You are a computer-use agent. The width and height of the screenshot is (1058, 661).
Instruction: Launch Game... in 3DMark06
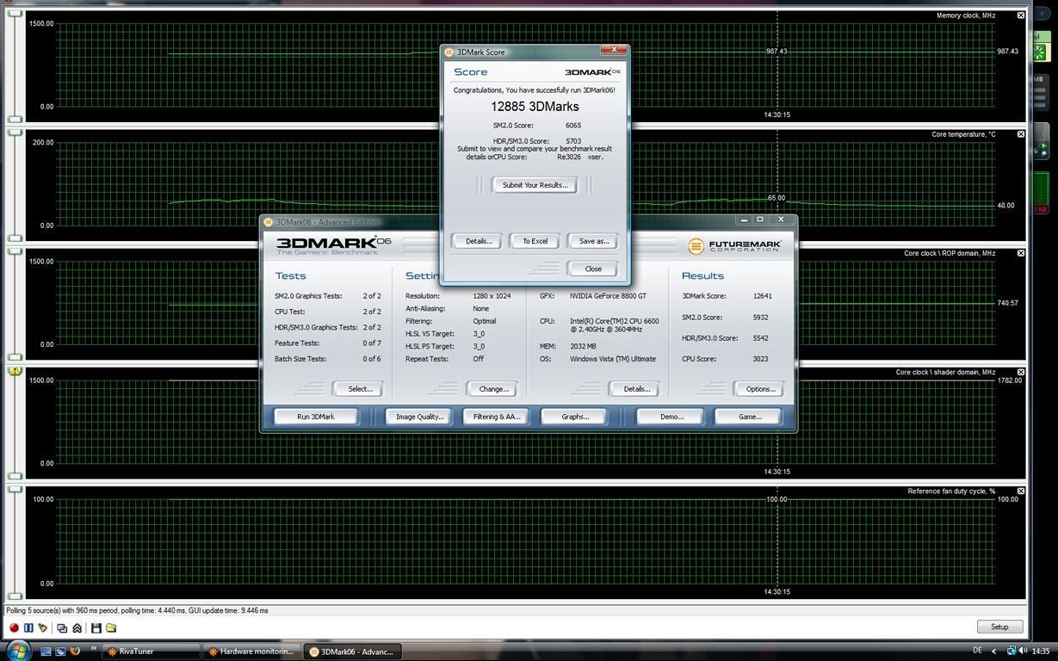[749, 417]
